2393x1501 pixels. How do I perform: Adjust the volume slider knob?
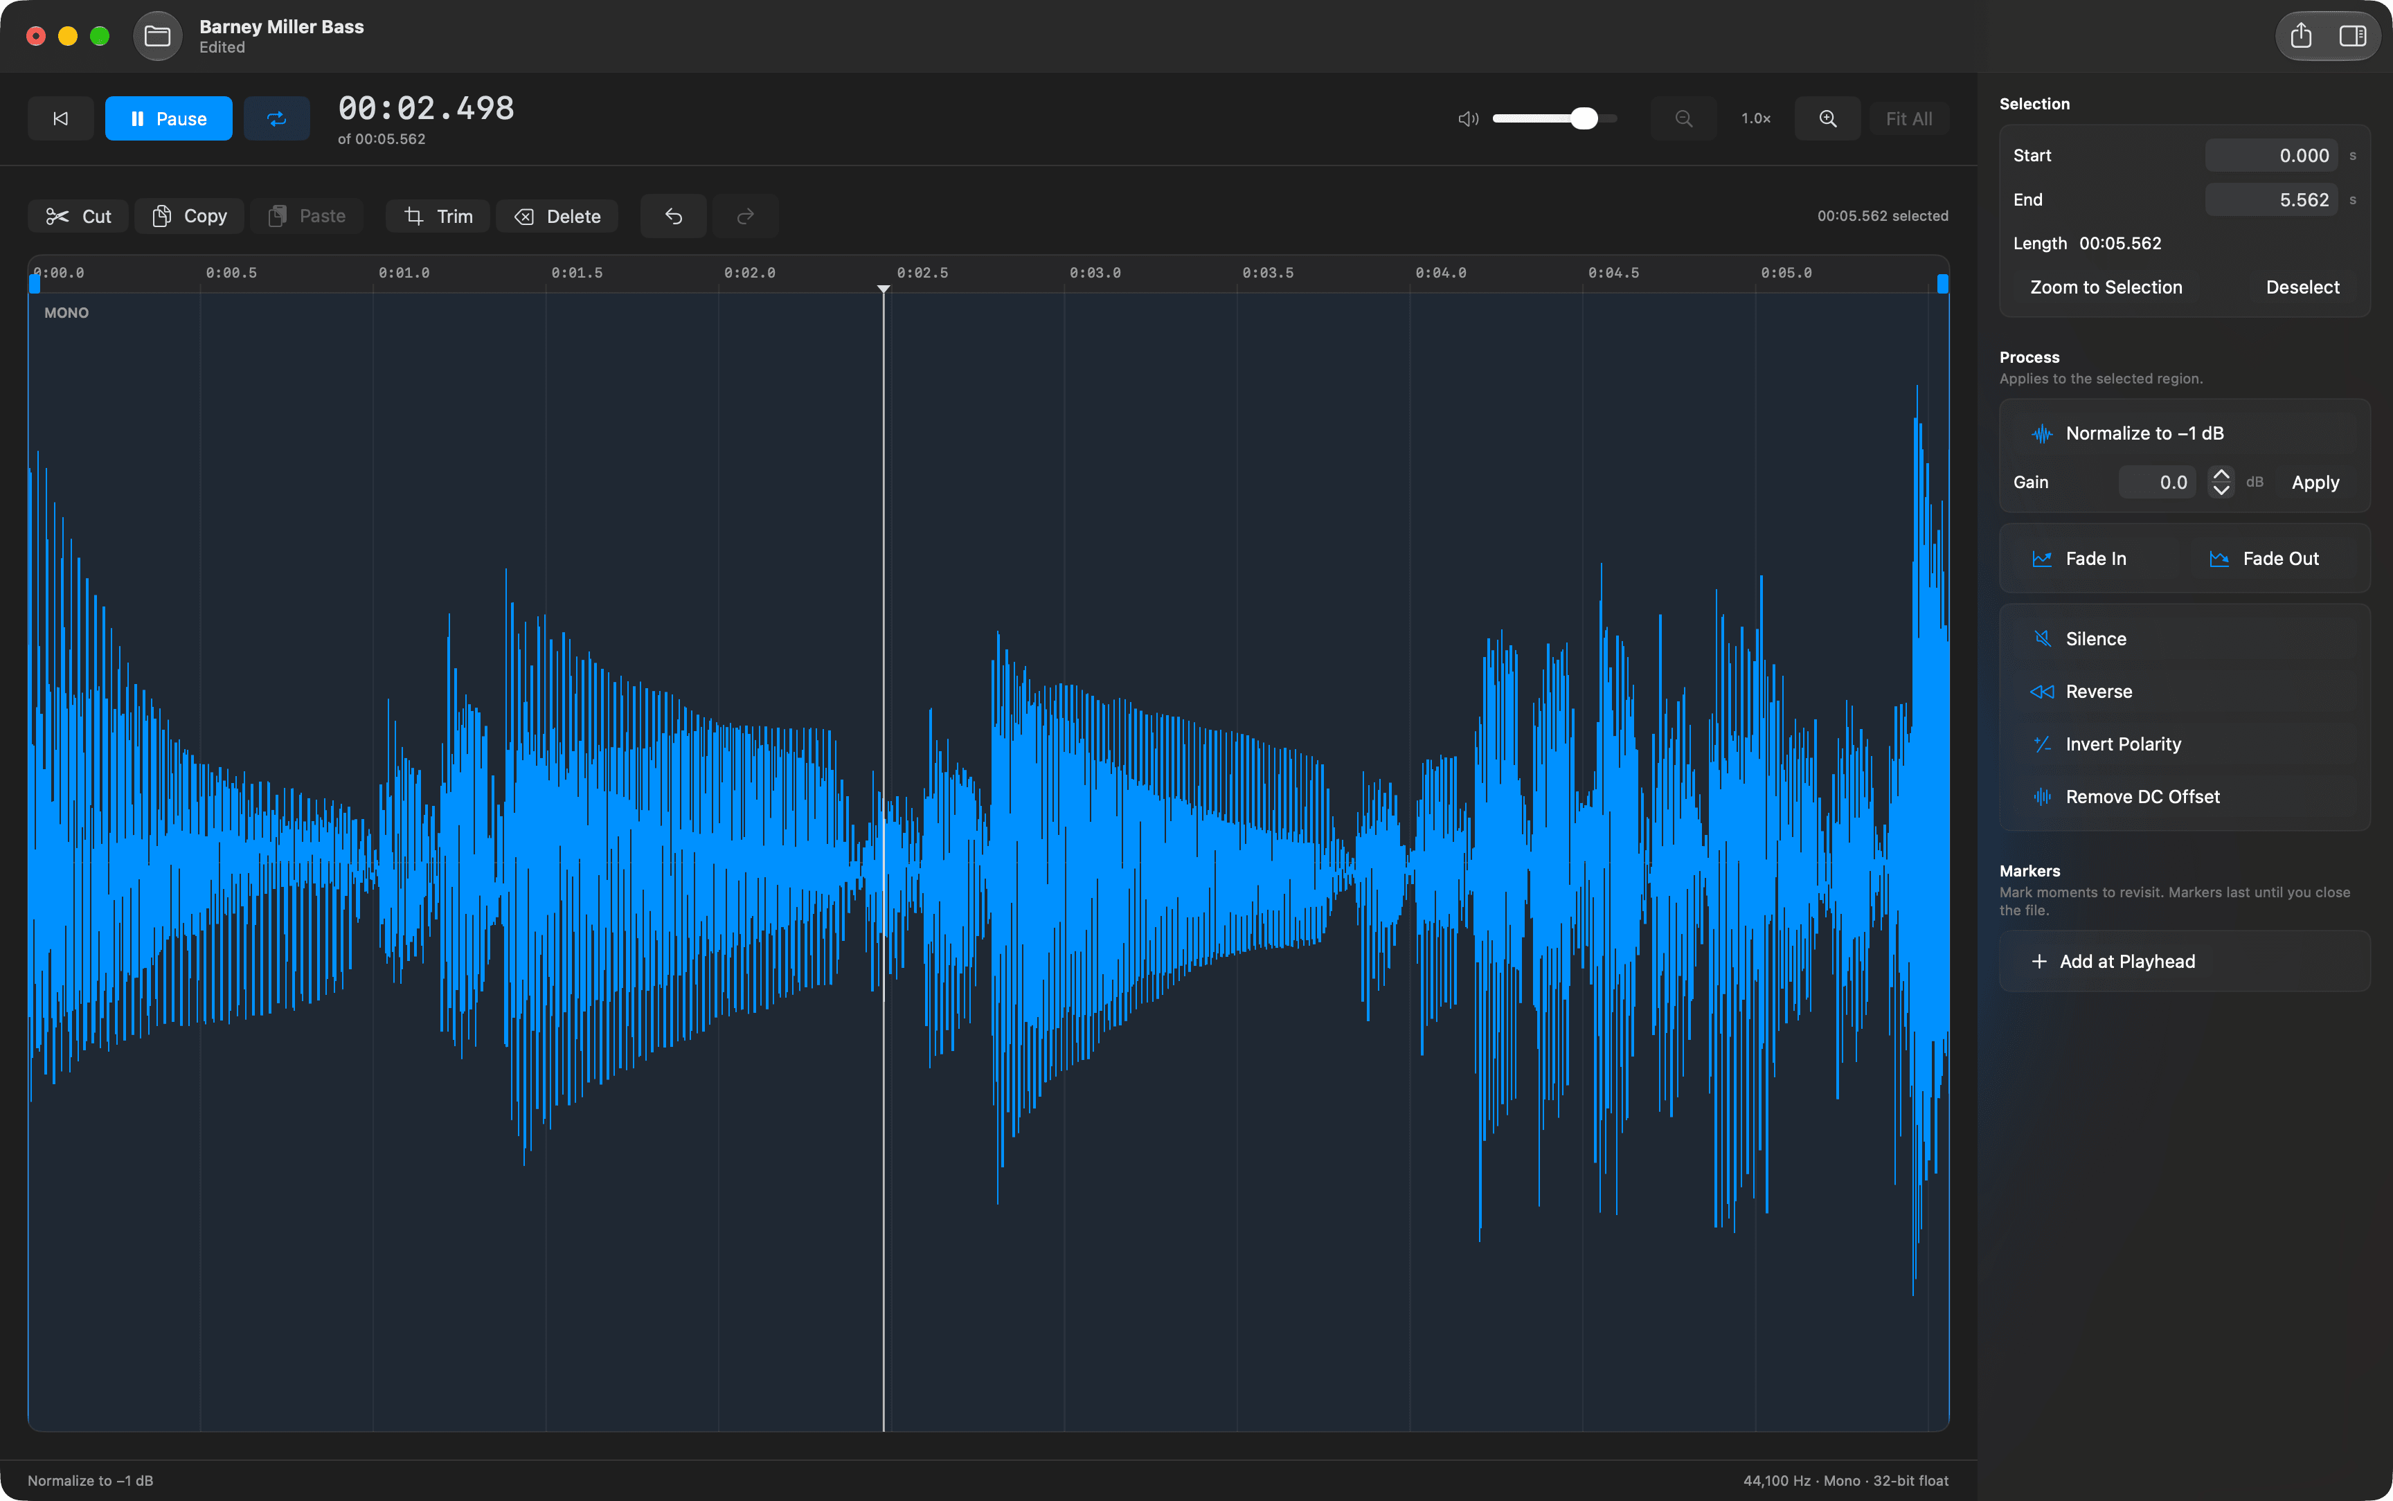[1584, 118]
